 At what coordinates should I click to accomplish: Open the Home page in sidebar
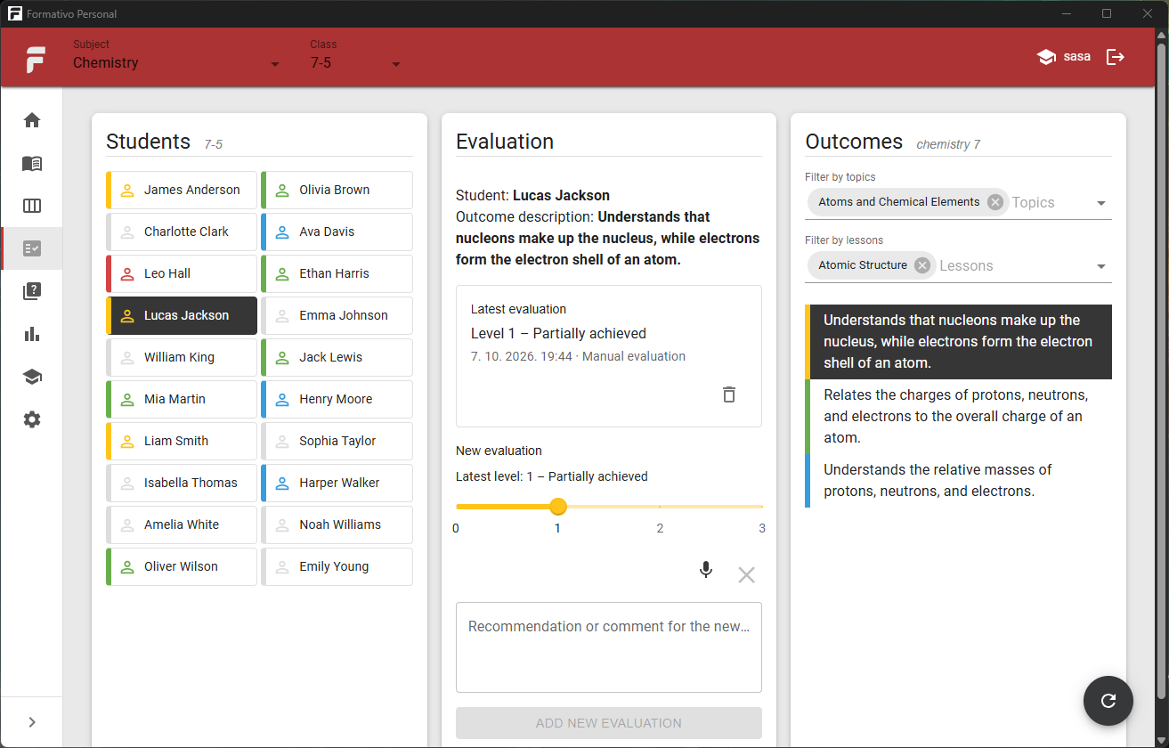tap(32, 120)
